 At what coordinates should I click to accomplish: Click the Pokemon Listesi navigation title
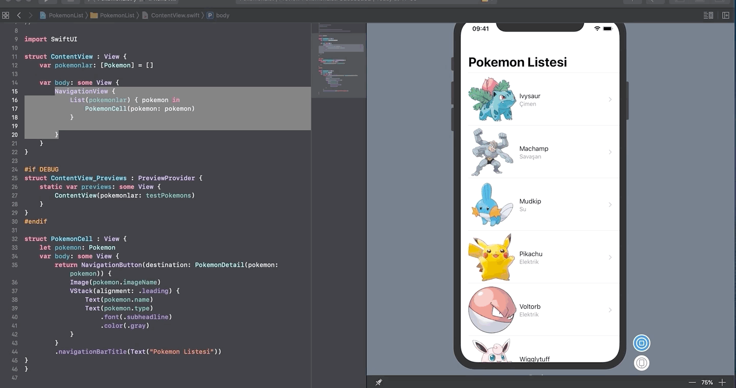(x=517, y=62)
